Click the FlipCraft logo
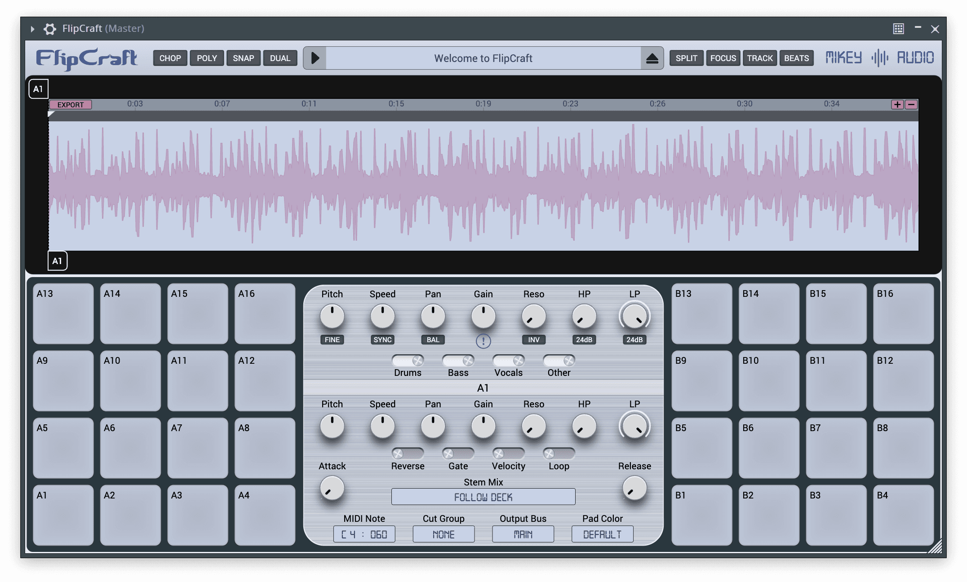Viewport: 967px width, 582px height. [x=87, y=59]
